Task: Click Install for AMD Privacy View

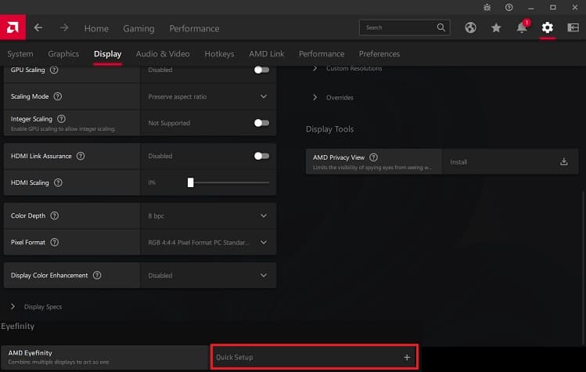Action: pyautogui.click(x=458, y=162)
